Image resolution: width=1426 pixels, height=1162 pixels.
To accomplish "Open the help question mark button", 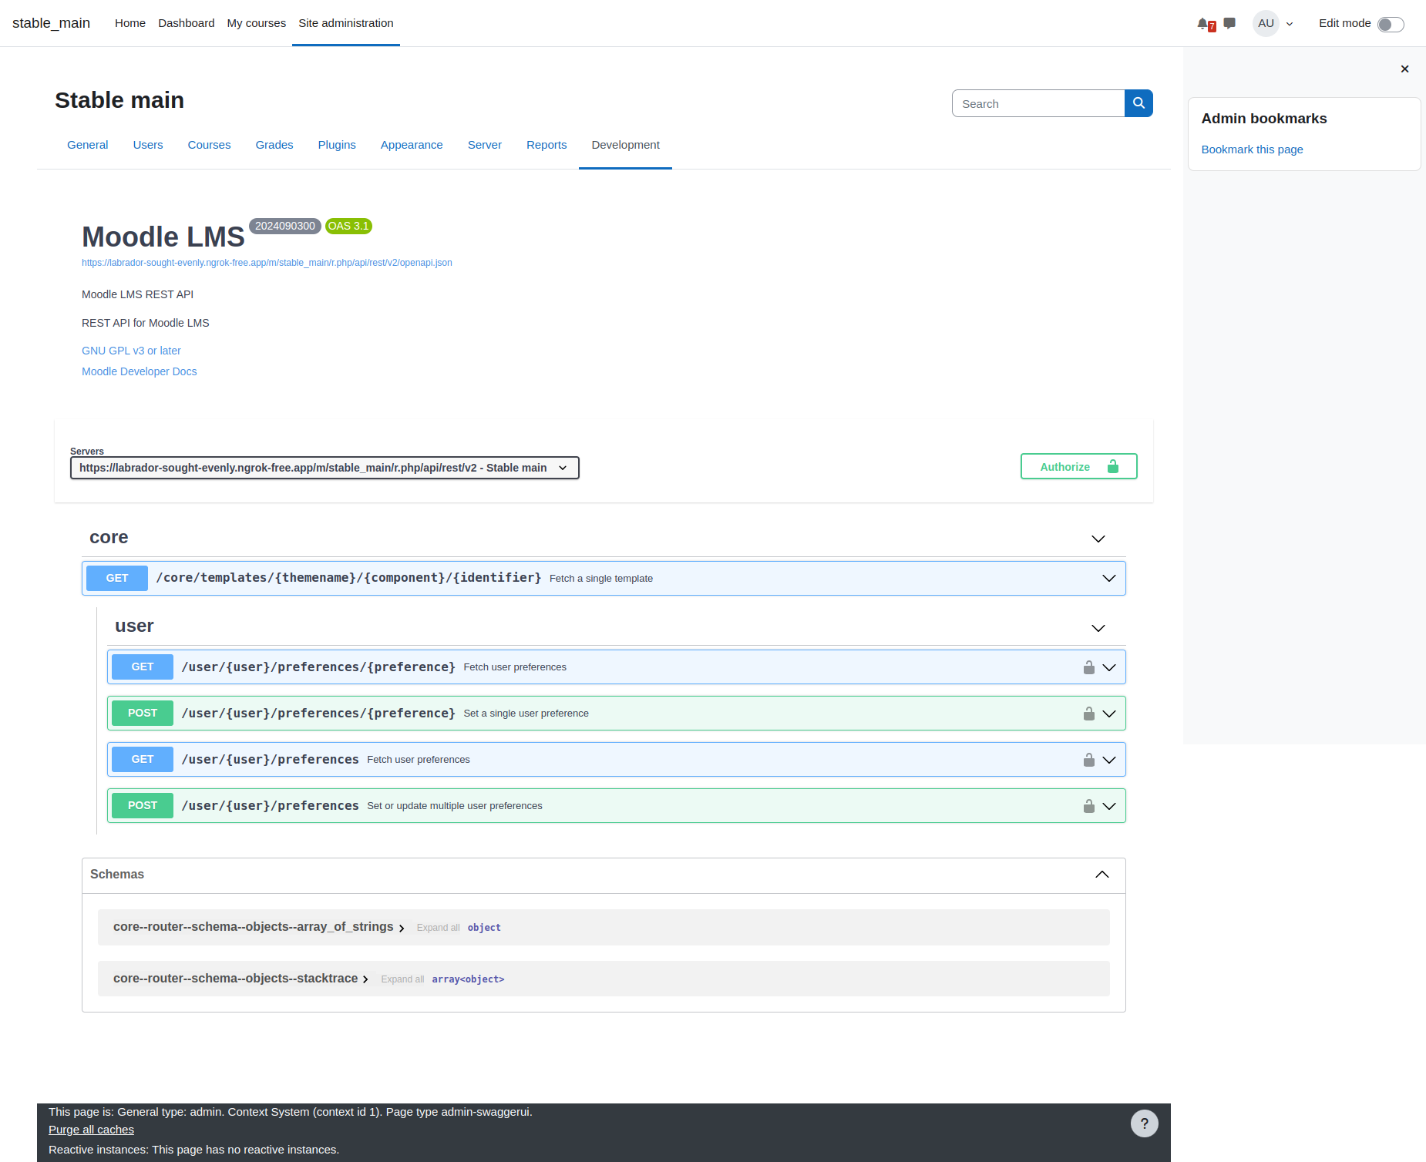I will click(1144, 1123).
